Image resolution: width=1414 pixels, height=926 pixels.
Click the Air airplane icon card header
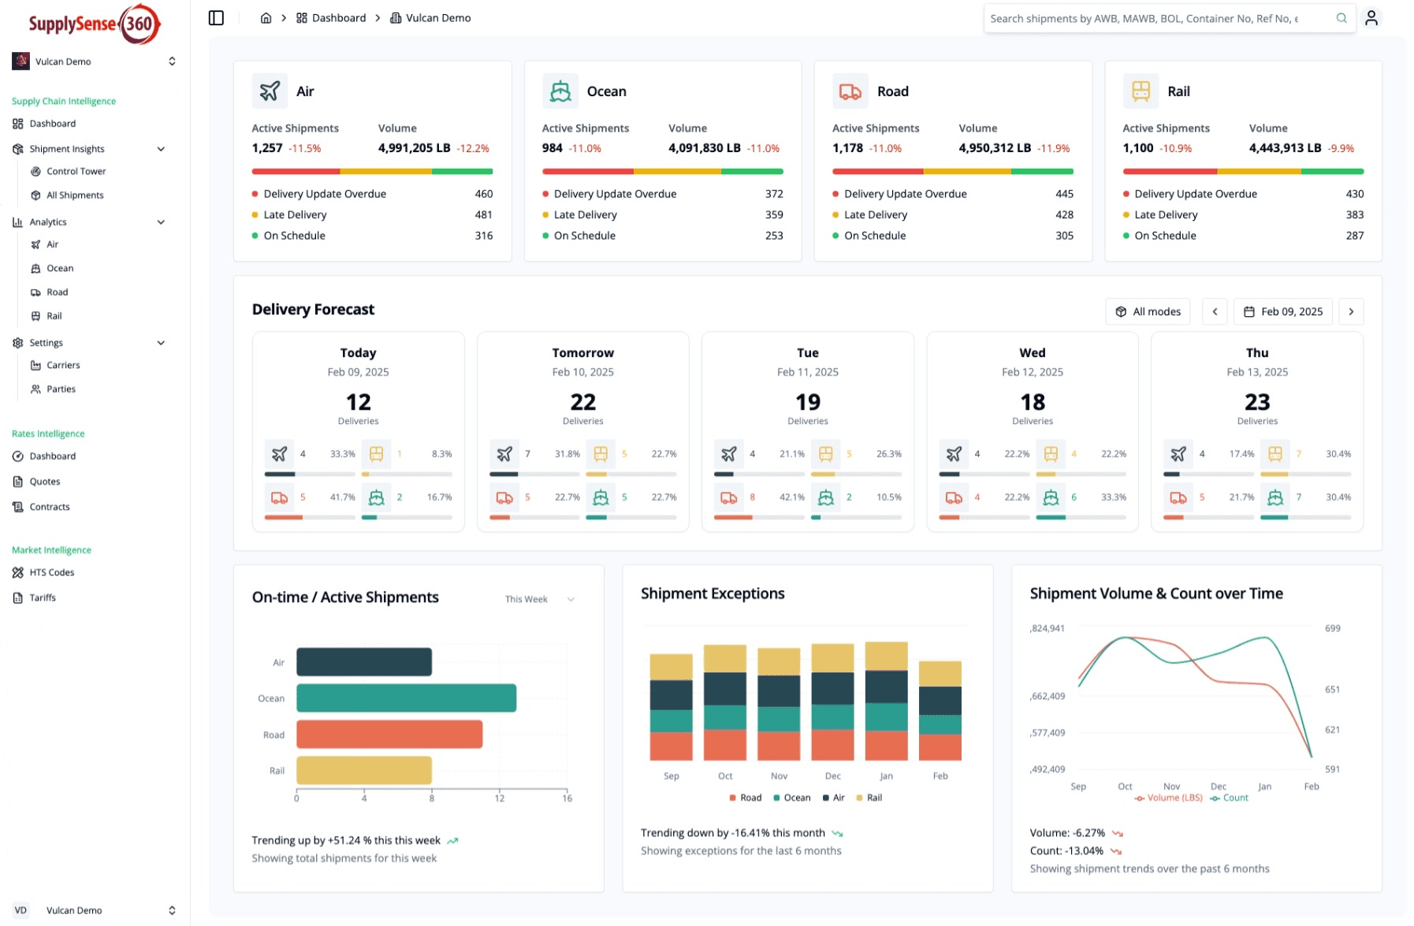click(x=270, y=91)
